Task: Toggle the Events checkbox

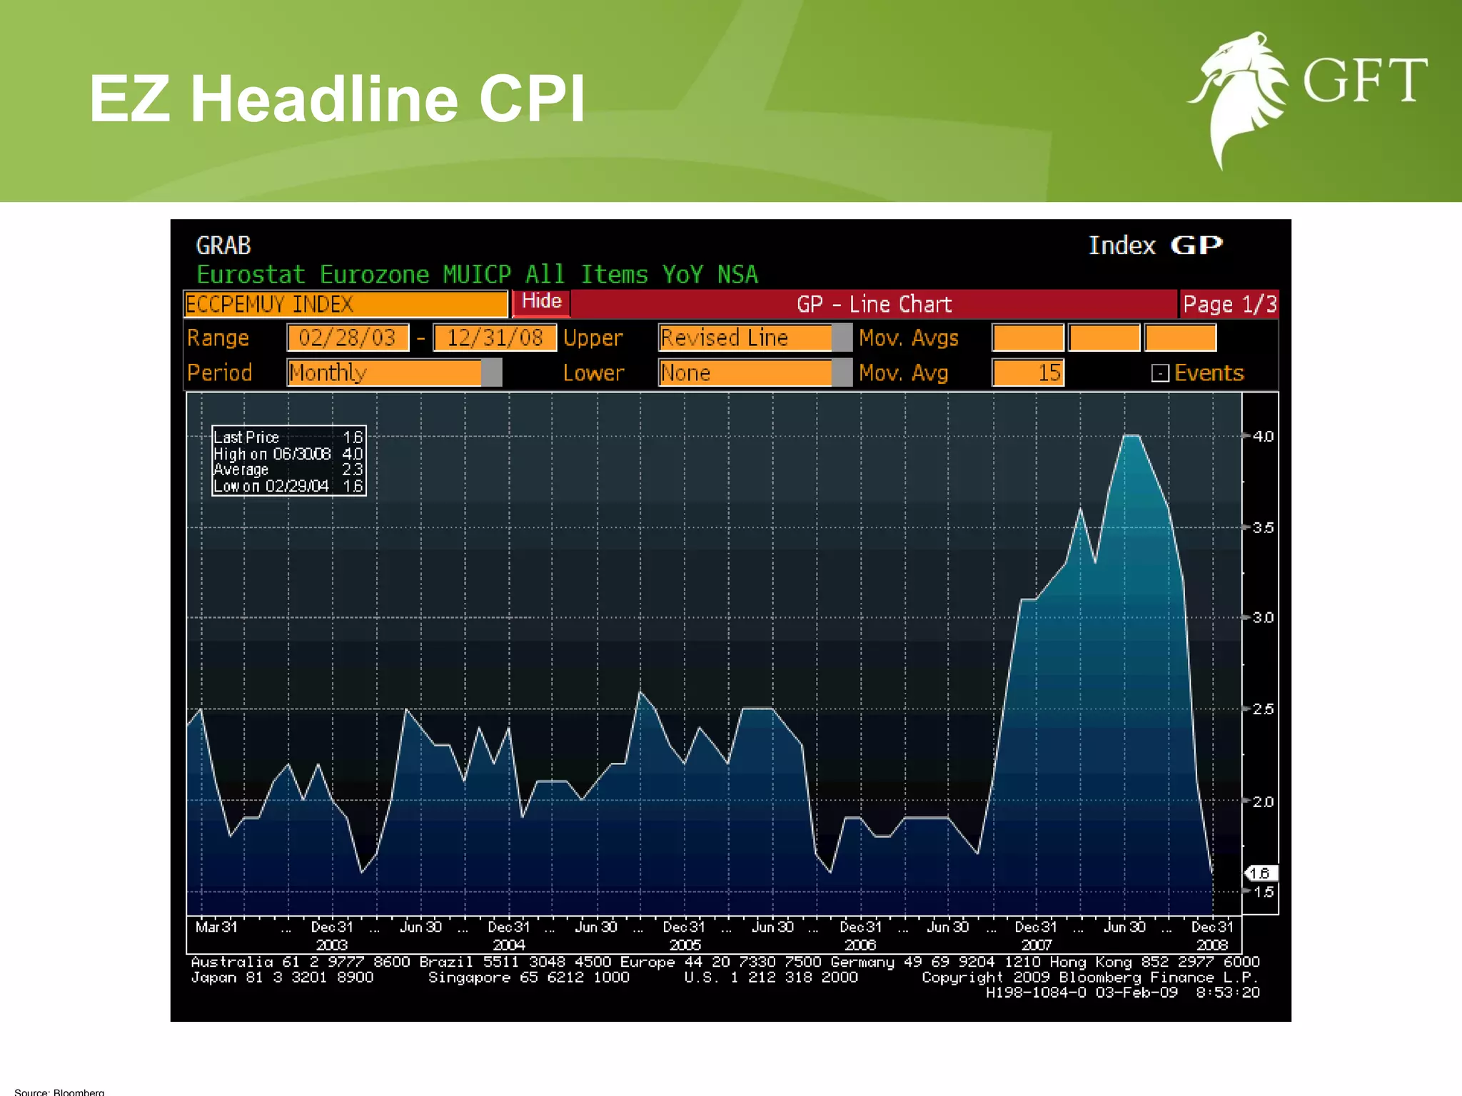Action: [x=1160, y=373]
